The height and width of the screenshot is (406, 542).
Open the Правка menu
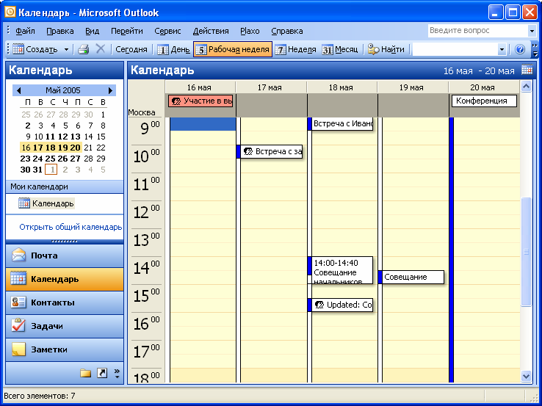(x=60, y=31)
